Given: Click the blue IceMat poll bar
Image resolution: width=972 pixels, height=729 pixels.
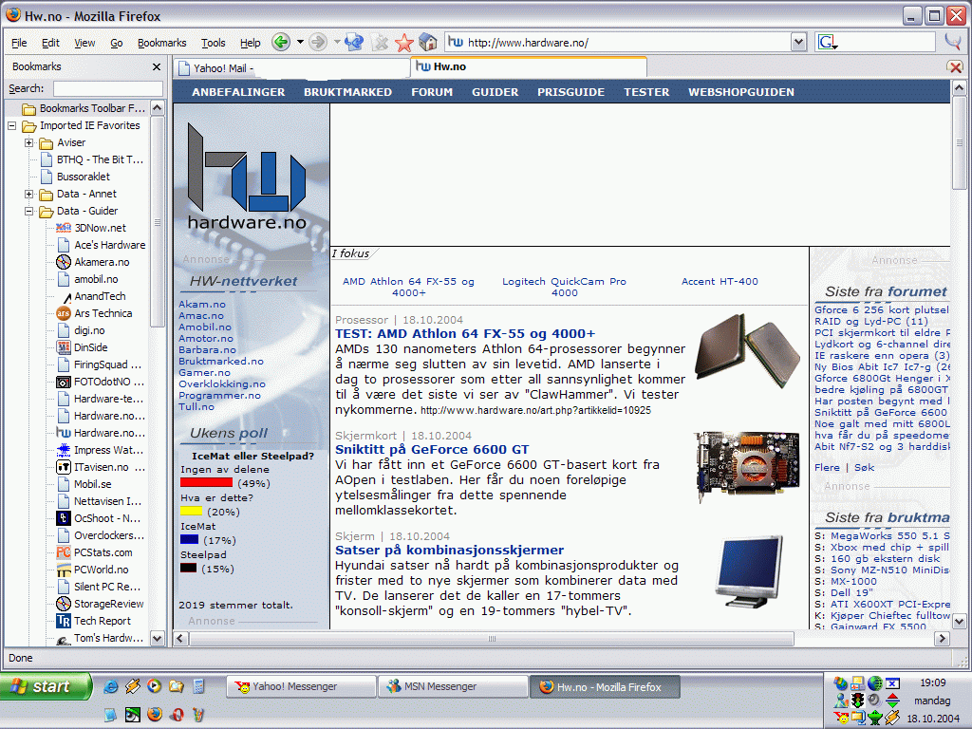Looking at the screenshot, I should (x=189, y=540).
